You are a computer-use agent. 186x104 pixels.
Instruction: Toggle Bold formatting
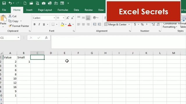tap(34, 24)
